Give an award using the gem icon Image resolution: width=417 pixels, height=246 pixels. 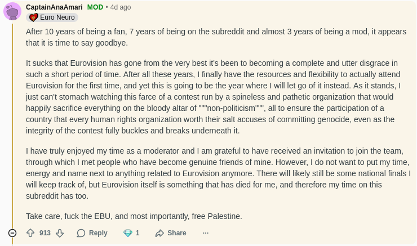pos(128,233)
